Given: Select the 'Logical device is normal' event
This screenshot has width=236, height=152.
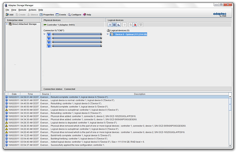Looking at the screenshot, I should click(x=117, y=100).
